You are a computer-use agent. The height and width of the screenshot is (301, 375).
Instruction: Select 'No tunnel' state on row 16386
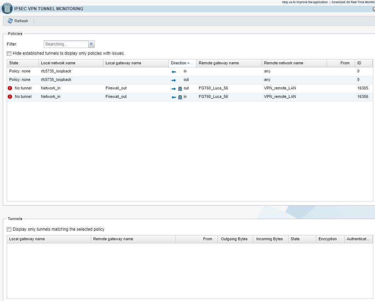click(x=23, y=97)
